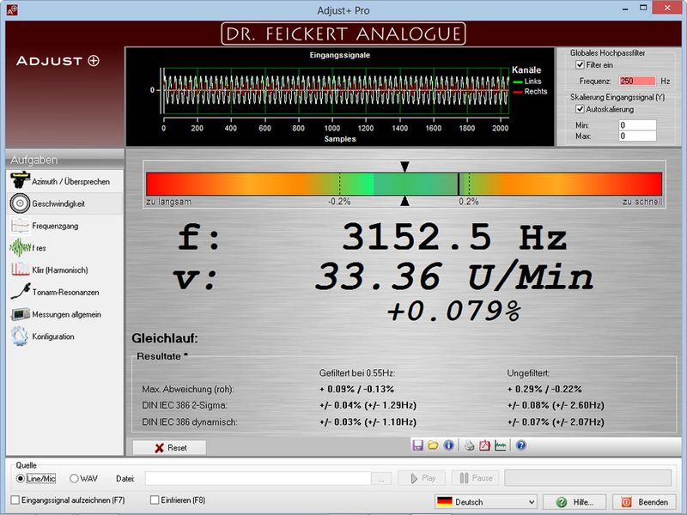Check the Einfrieren (F8) checkbox
The height and width of the screenshot is (515, 687).
[155, 500]
